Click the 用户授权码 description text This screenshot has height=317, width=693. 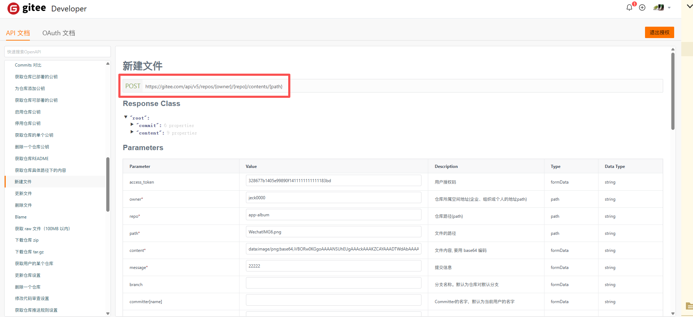[x=445, y=182]
